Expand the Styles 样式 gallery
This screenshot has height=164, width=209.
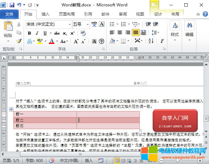(x=175, y=31)
